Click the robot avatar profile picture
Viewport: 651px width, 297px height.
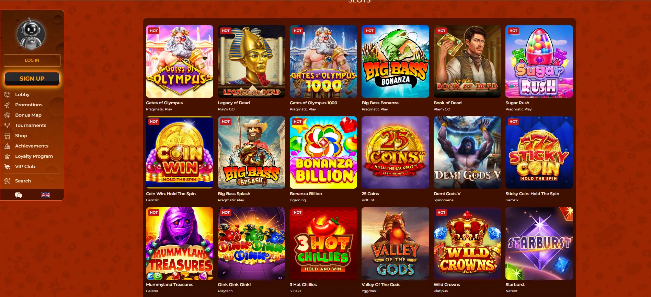pos(31,34)
